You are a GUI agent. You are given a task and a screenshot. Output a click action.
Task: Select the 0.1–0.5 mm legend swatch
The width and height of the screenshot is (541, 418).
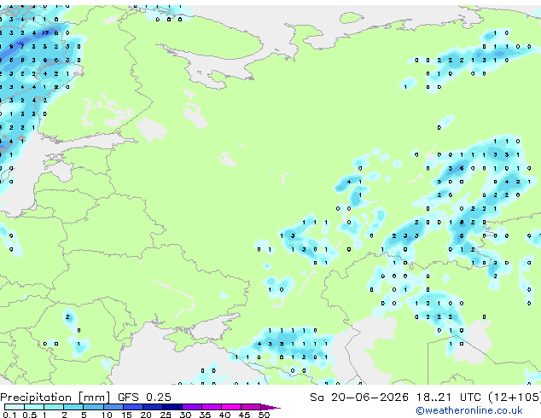[15, 407]
